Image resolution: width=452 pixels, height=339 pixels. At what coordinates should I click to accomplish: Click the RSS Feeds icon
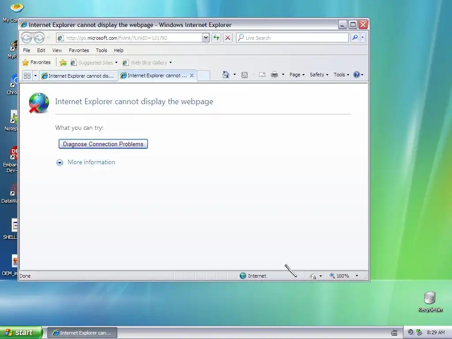[245, 75]
